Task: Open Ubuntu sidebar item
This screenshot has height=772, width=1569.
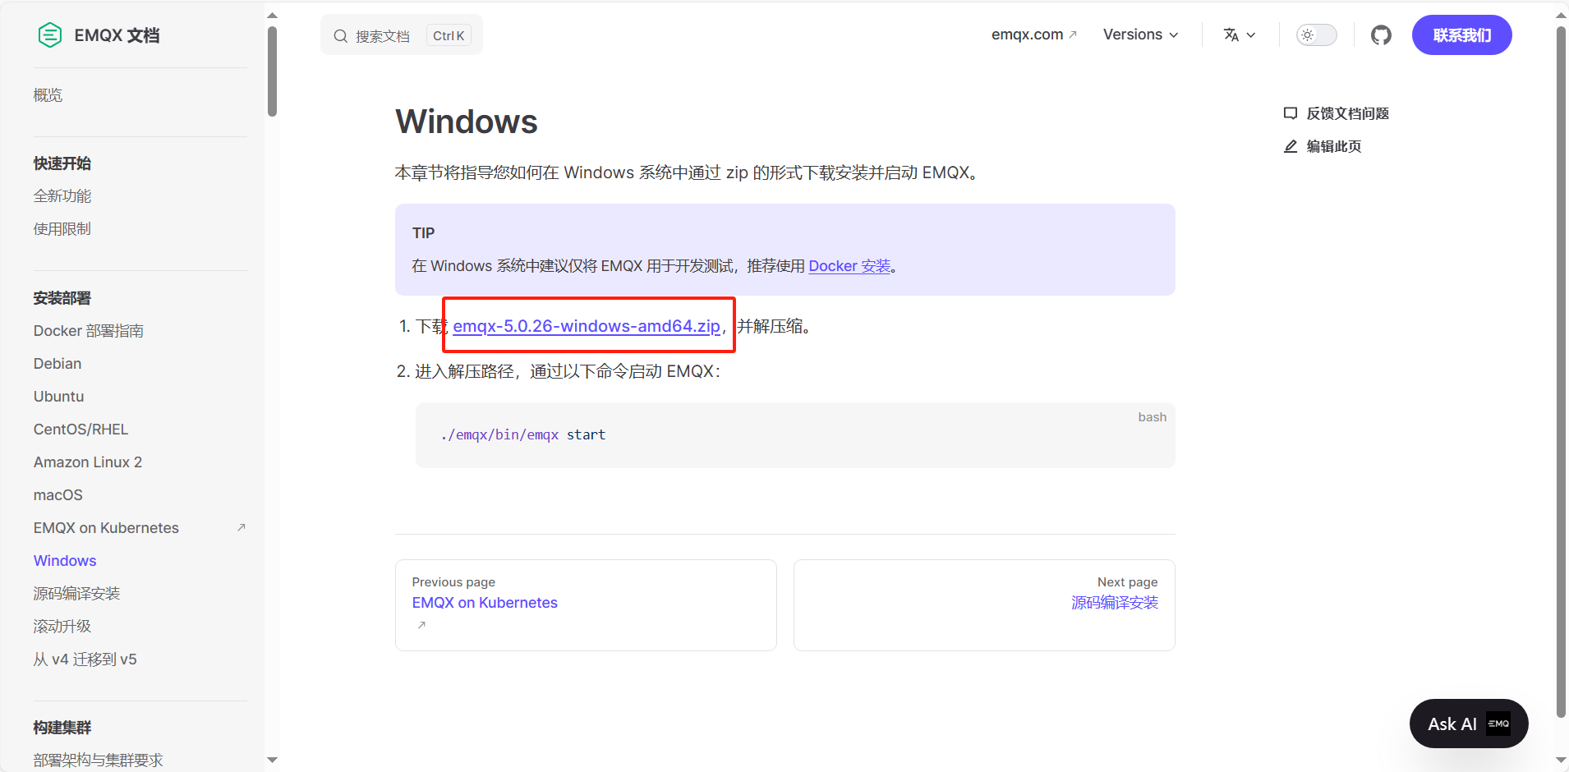Action: point(58,397)
